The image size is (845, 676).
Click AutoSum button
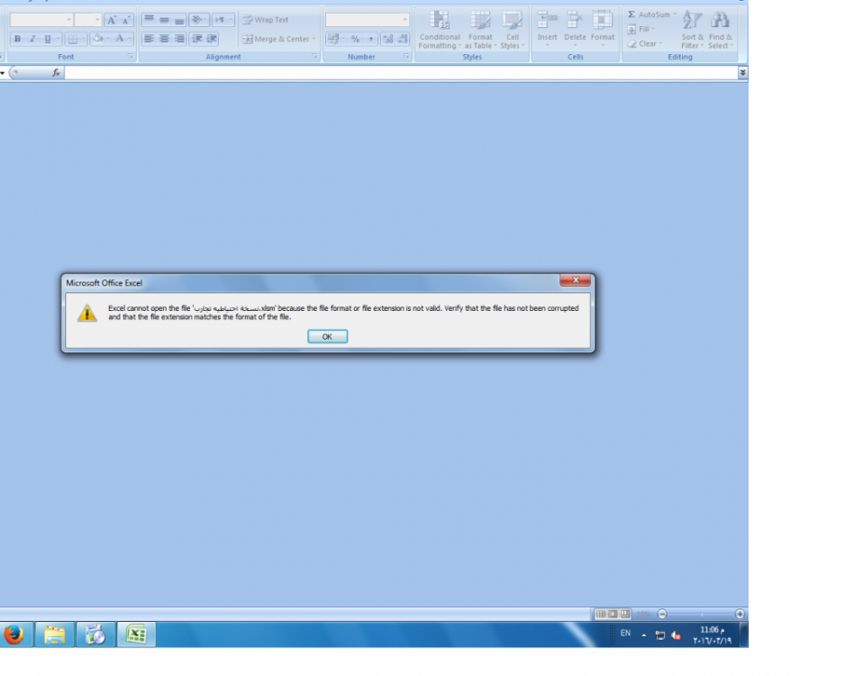(650, 14)
